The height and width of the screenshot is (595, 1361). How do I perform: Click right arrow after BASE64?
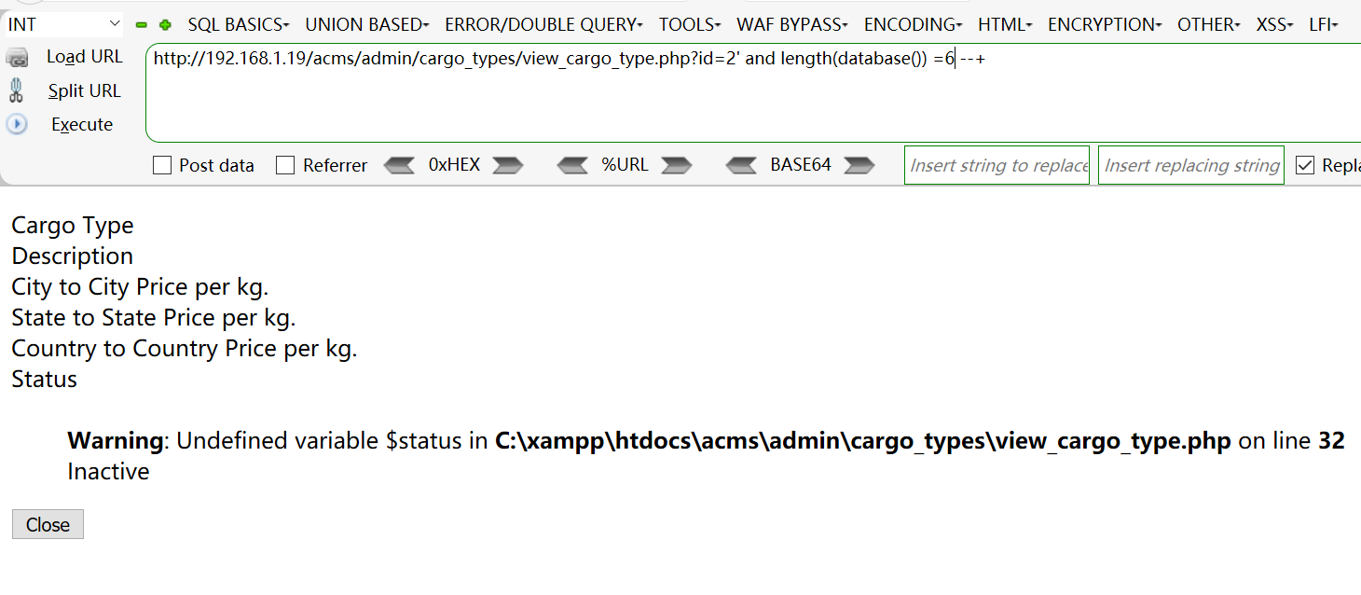(859, 165)
